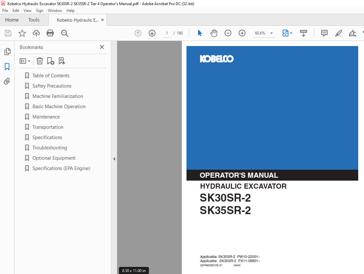Open the View menu
The width and height of the screenshot is (364, 274).
27,10
